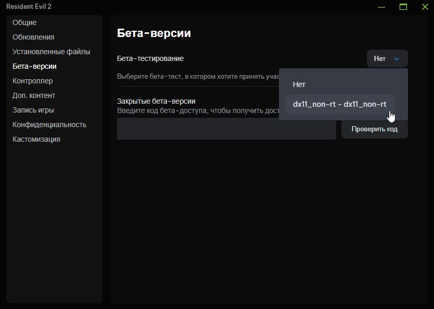Viewport: 434px width, 309px height.
Task: Close the Resident Evil 2 properties window
Action: 425,7
